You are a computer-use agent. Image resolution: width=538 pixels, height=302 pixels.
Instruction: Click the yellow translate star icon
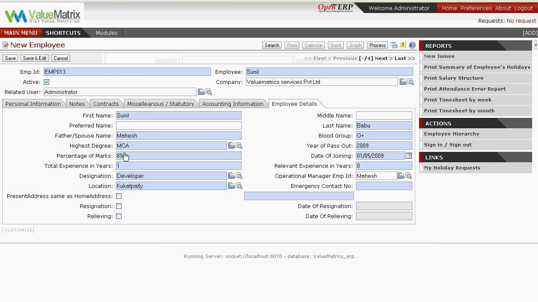(403, 45)
